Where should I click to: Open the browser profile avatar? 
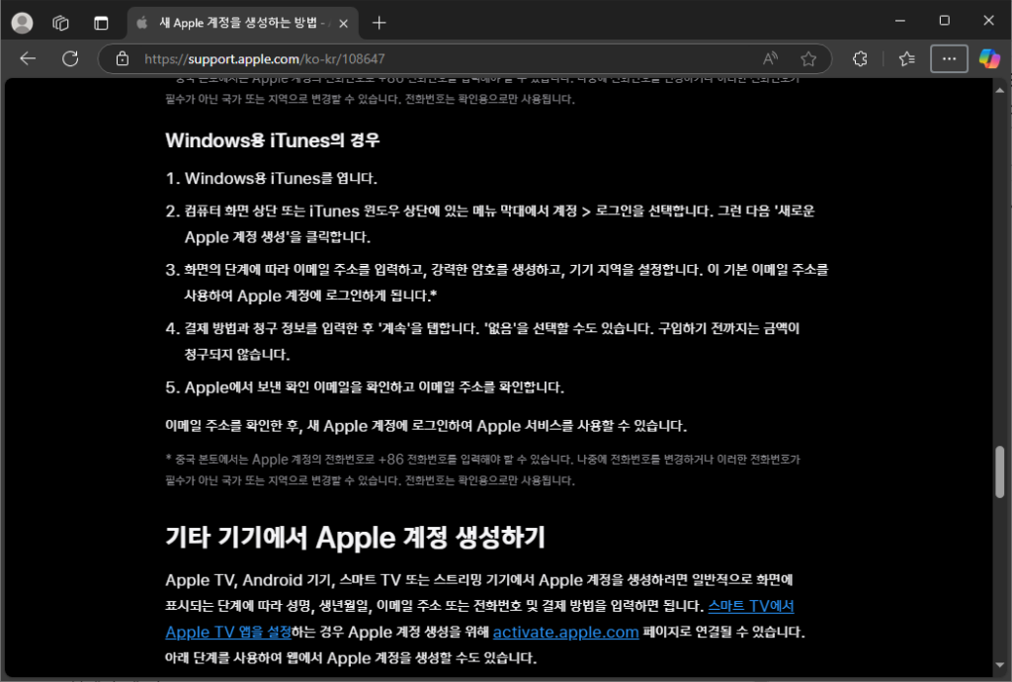[22, 23]
